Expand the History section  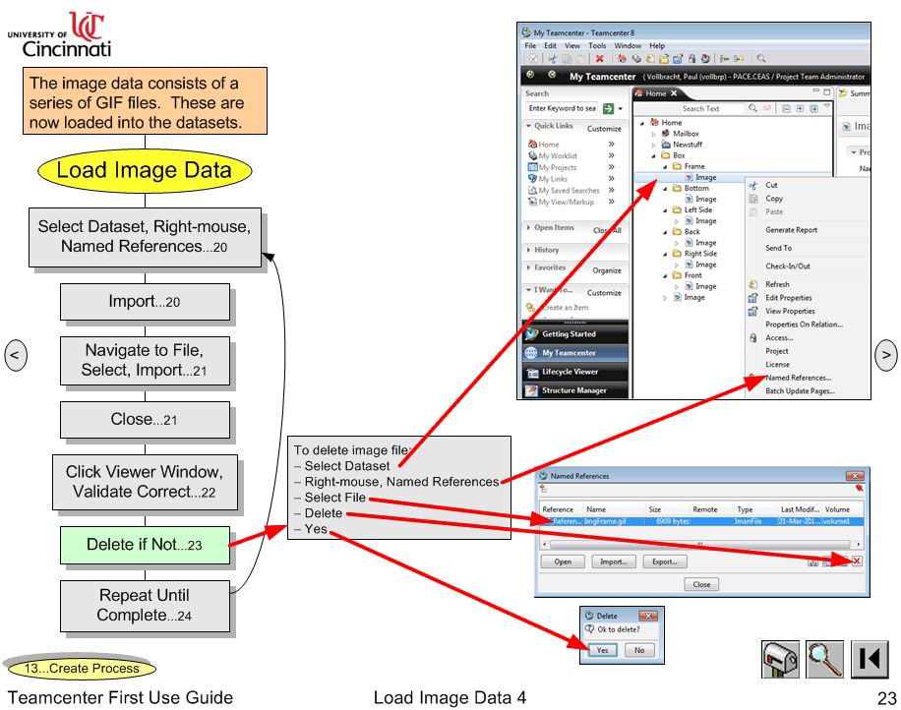tap(547, 250)
